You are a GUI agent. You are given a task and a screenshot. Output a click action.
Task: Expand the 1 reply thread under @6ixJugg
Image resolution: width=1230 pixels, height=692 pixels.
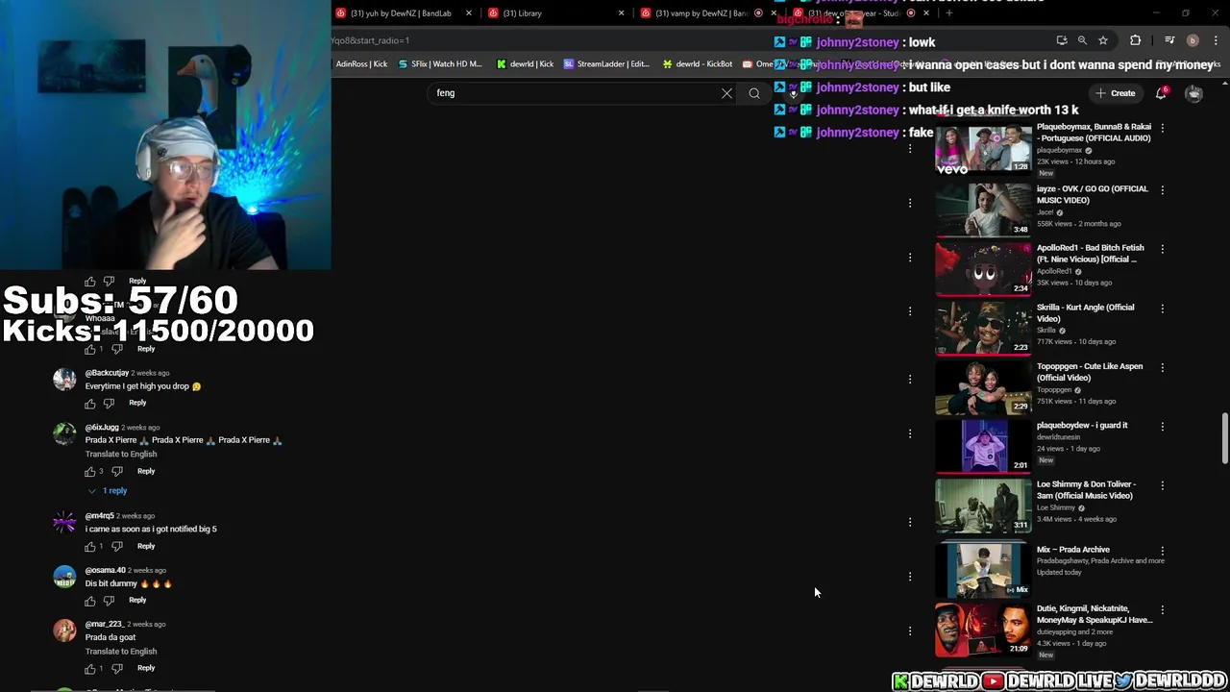pyautogui.click(x=108, y=491)
